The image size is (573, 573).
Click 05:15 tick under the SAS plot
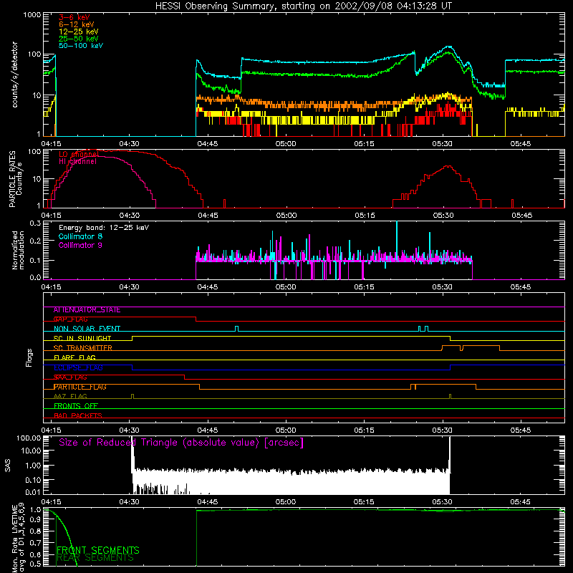364,502
